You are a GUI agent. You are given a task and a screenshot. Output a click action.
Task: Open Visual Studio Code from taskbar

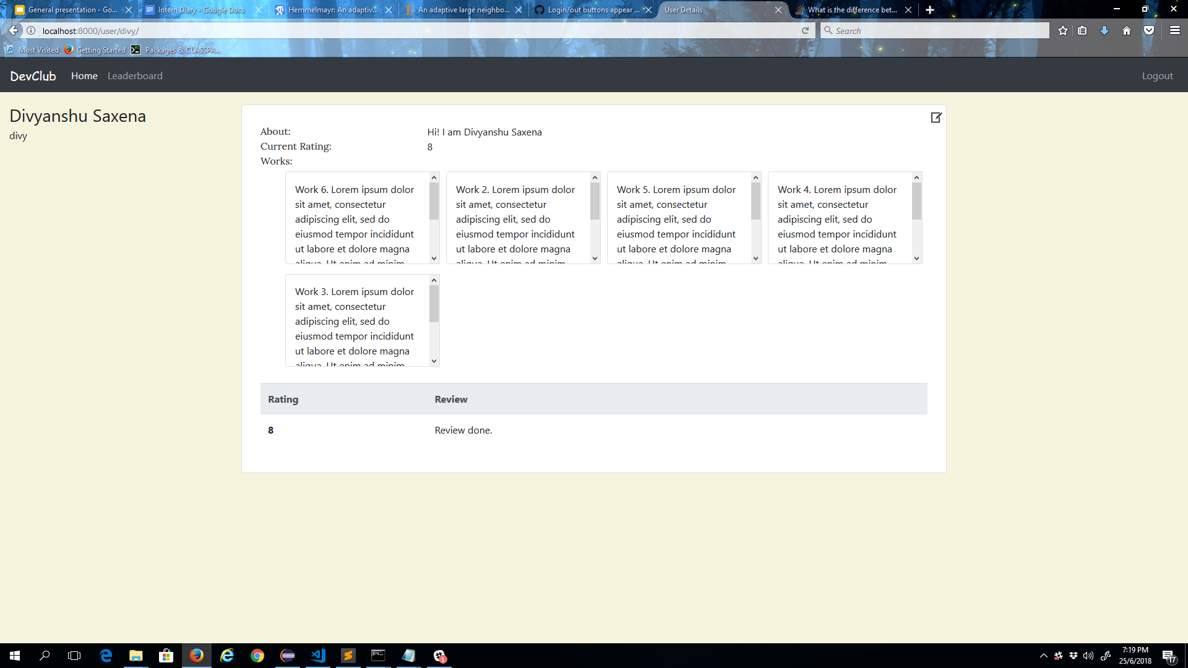318,656
